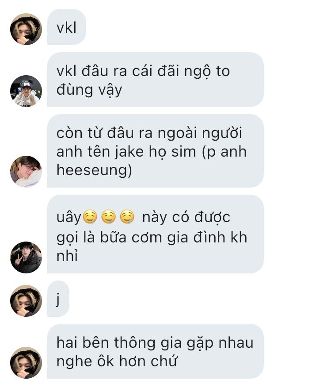Select the short "vkl" message bubble
This screenshot has width=331, height=384.
[67, 27]
